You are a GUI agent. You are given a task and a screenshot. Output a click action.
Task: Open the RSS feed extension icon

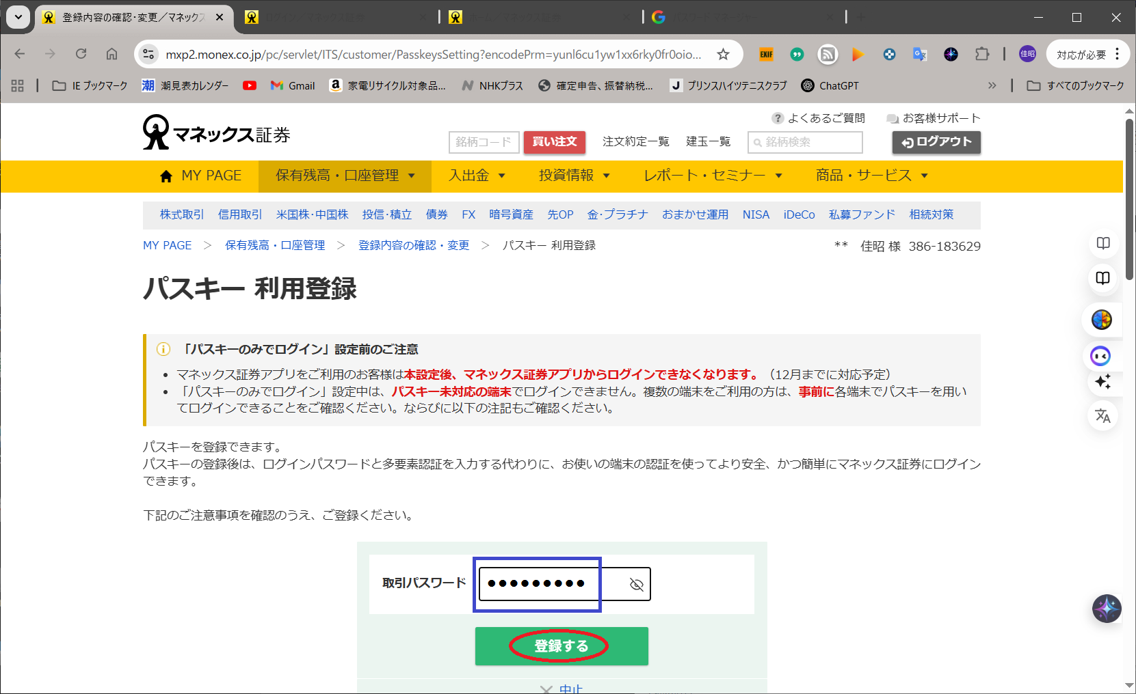[x=828, y=54]
